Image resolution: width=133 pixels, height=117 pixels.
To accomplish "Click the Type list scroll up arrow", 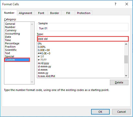I will coord(126,44).
